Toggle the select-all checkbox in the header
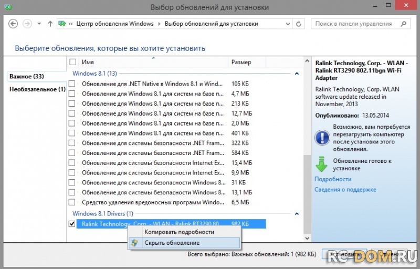Image resolution: width=420 pixels, height=269 pixels. pyautogui.click(x=72, y=62)
